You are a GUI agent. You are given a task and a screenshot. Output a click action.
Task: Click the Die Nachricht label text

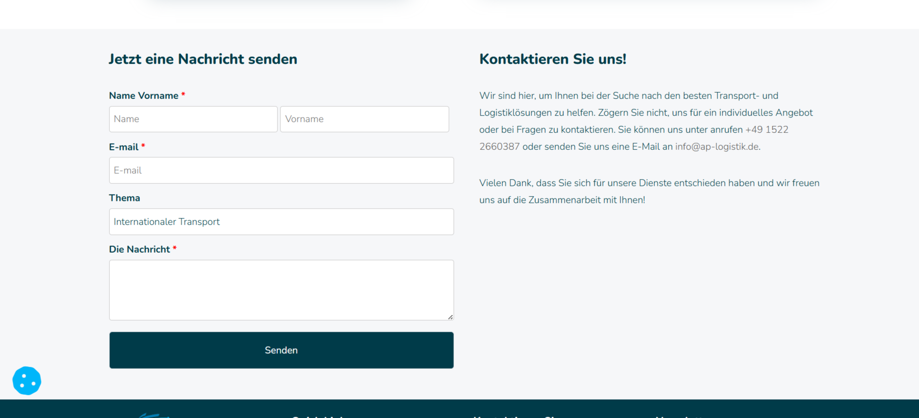click(x=139, y=249)
